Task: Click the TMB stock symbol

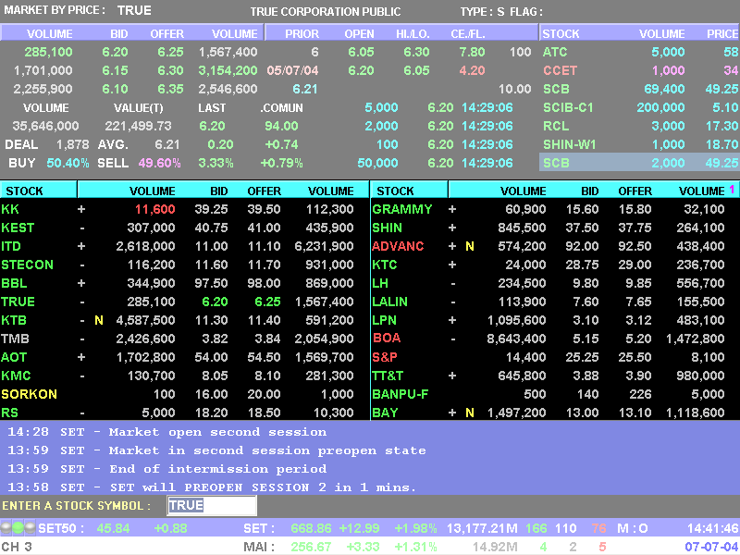Action: [x=15, y=339]
